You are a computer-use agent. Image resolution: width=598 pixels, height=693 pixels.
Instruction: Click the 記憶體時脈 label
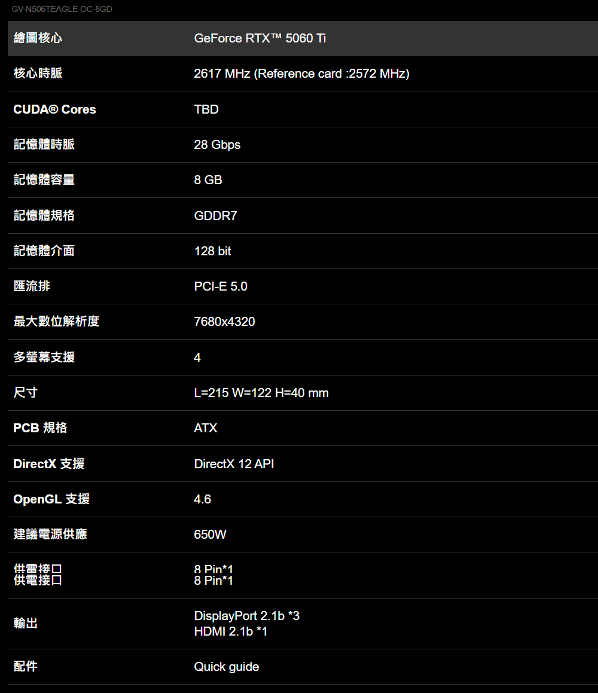[44, 145]
